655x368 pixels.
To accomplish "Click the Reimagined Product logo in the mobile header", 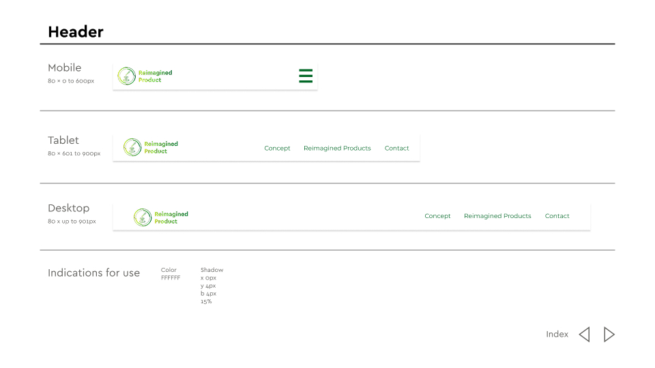I will (145, 76).
